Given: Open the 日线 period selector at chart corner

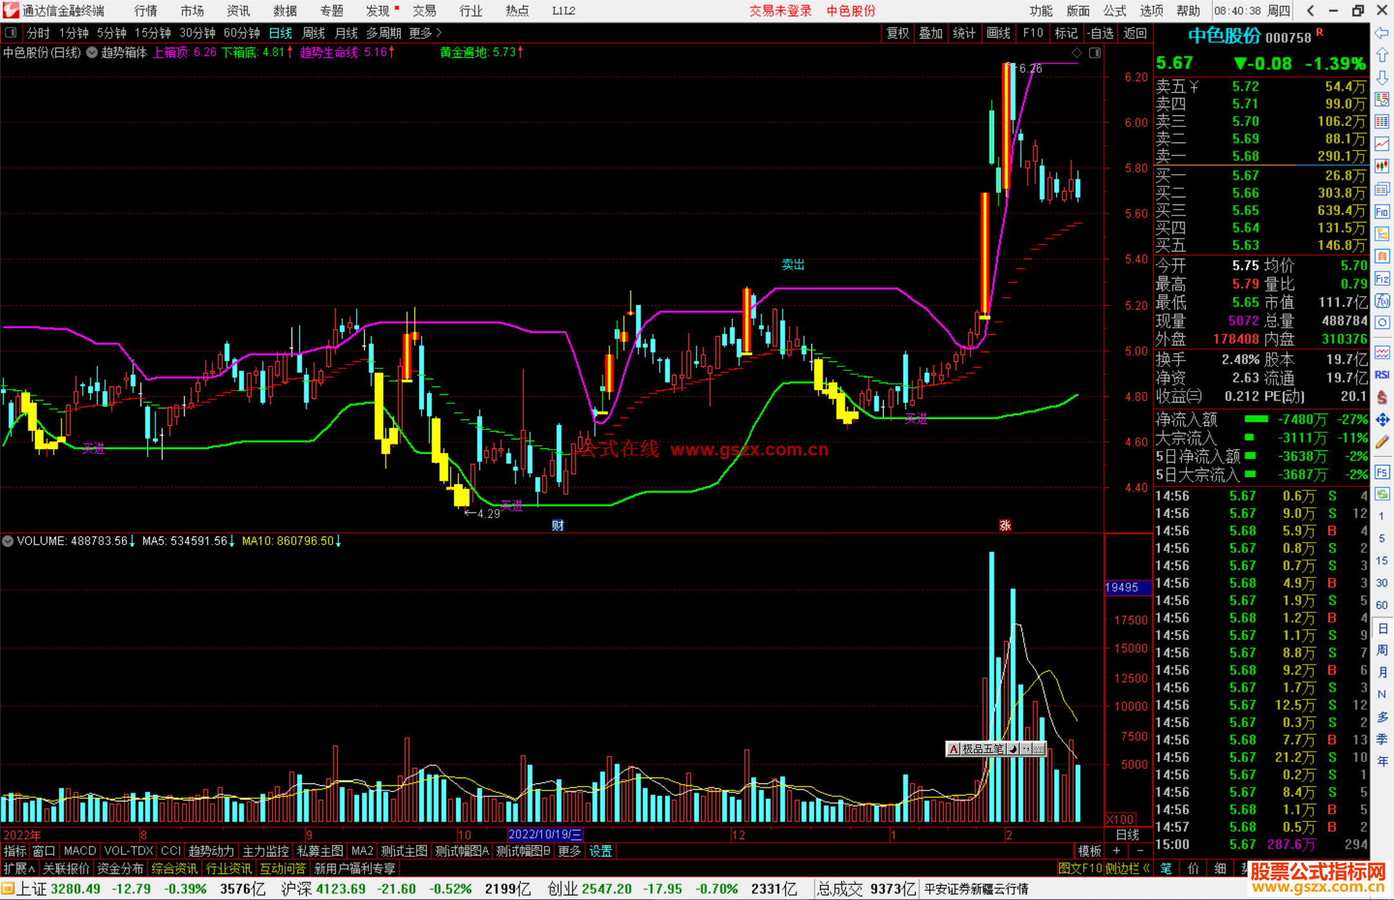Looking at the screenshot, I should [x=1127, y=834].
